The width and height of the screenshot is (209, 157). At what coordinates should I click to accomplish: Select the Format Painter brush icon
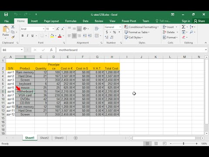point(13,37)
